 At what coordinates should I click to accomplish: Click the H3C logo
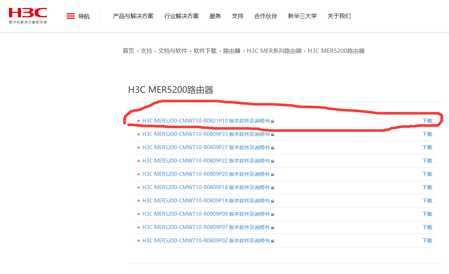28,13
